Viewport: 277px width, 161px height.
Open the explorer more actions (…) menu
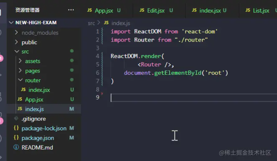[x=71, y=10]
